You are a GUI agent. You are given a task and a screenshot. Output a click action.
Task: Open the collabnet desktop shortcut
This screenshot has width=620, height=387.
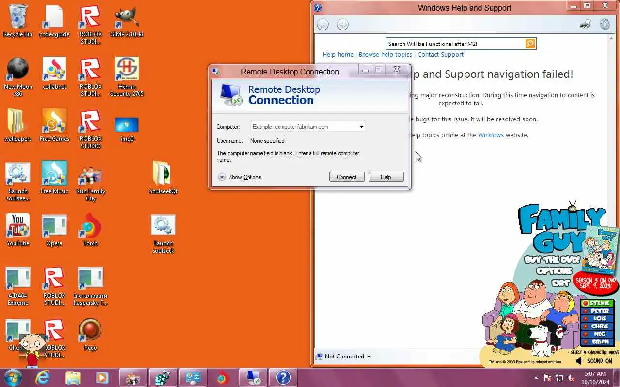point(54,74)
